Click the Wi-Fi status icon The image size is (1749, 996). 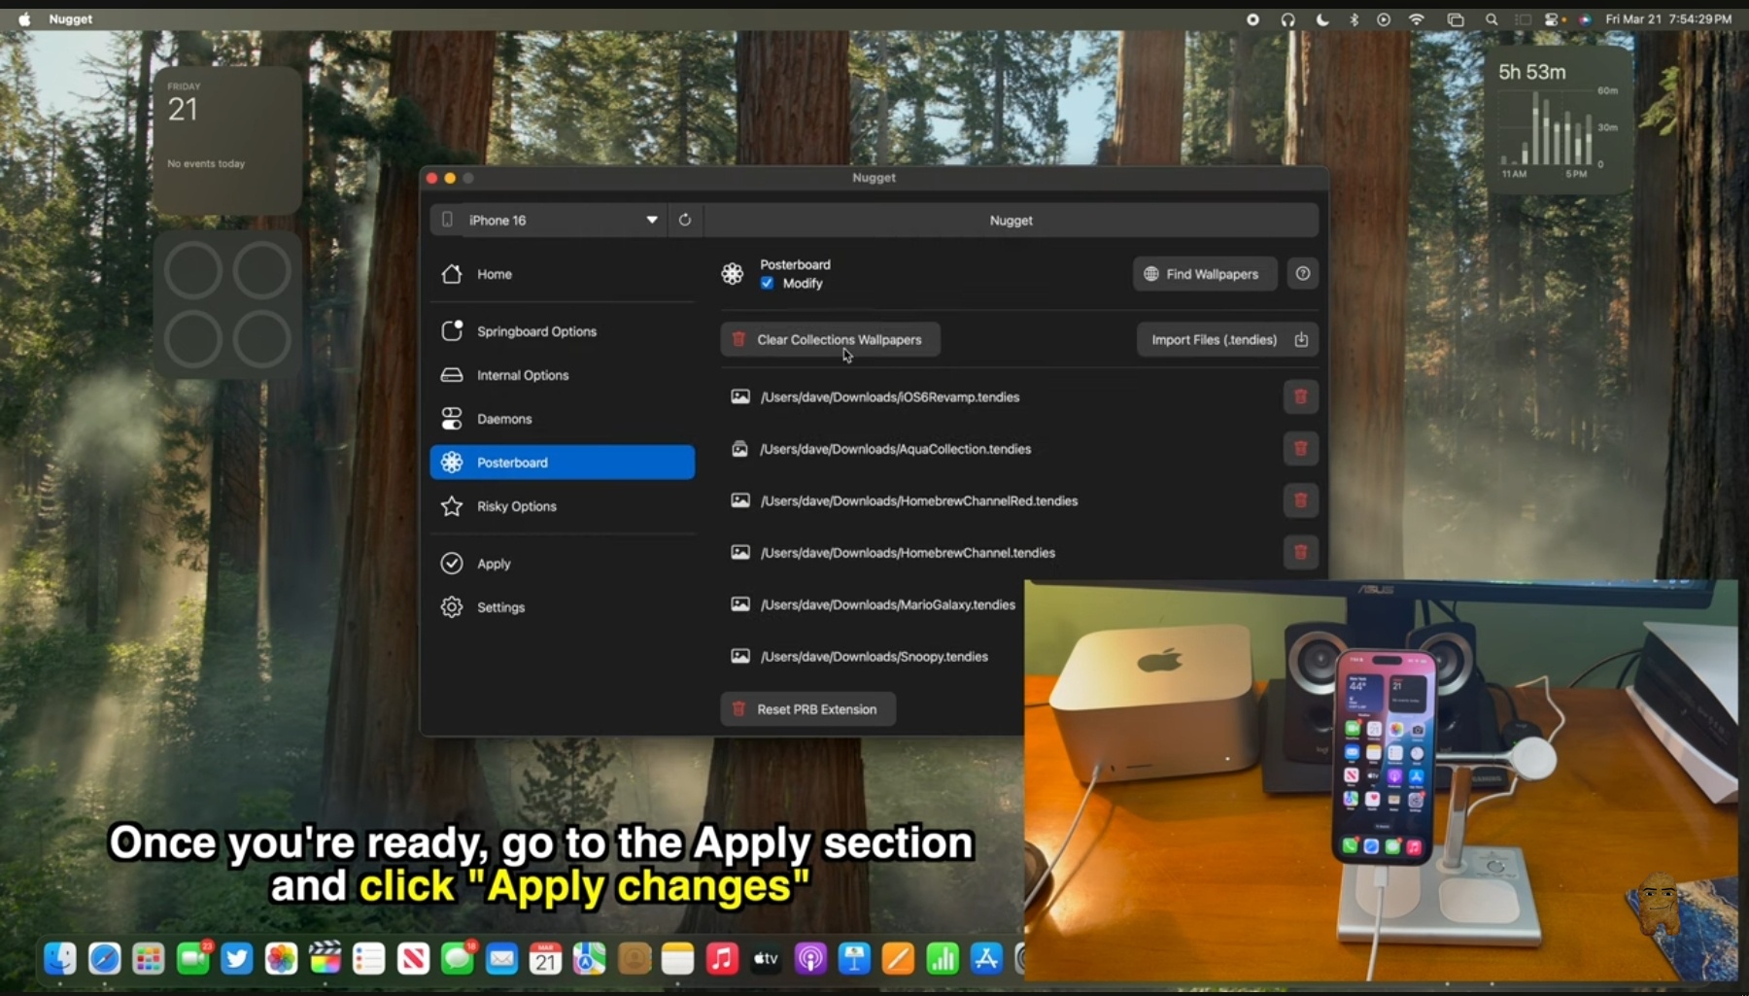coord(1417,18)
